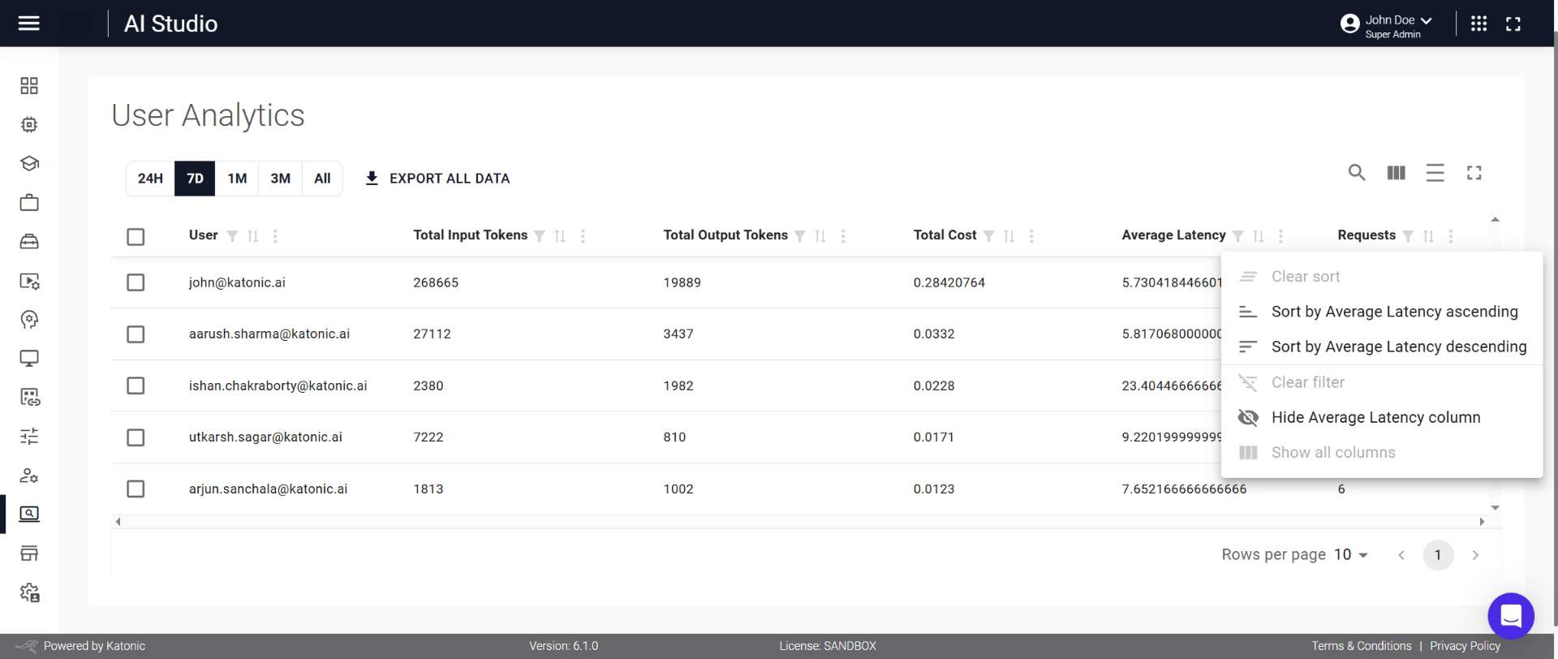The image size is (1558, 659).
Task: Open Privacy Policy link
Action: [1465, 646]
